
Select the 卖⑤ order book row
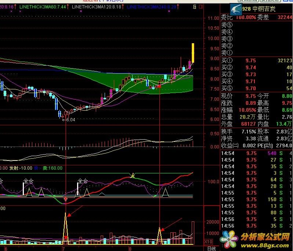(257, 25)
